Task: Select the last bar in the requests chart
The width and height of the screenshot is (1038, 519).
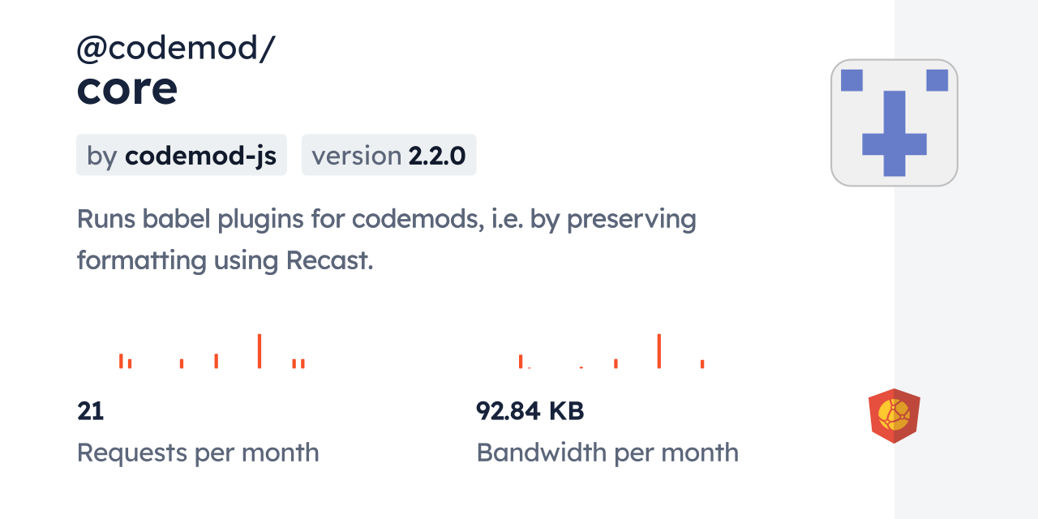Action: [x=302, y=363]
